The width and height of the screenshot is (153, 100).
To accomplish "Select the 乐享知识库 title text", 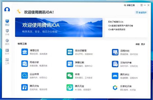I will [x=126, y=86].
